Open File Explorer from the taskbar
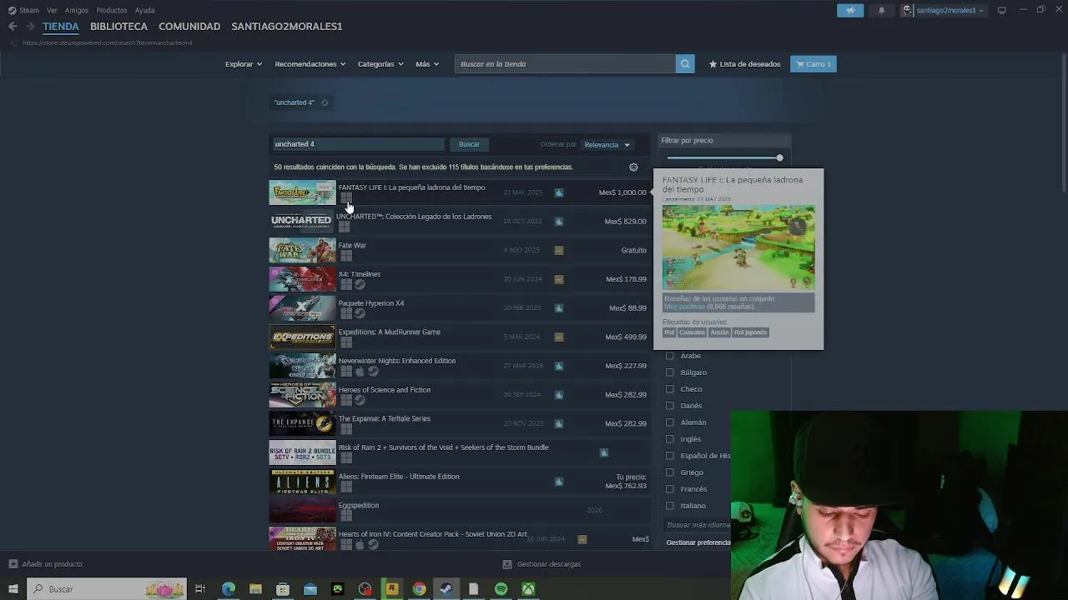 click(255, 589)
